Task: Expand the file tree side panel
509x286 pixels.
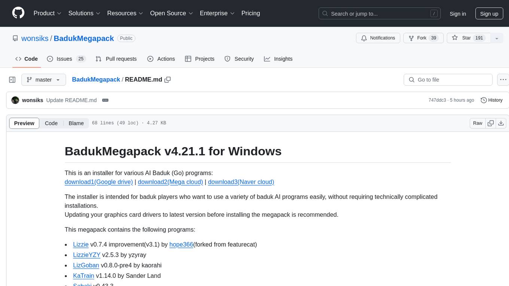Action: click(x=12, y=80)
